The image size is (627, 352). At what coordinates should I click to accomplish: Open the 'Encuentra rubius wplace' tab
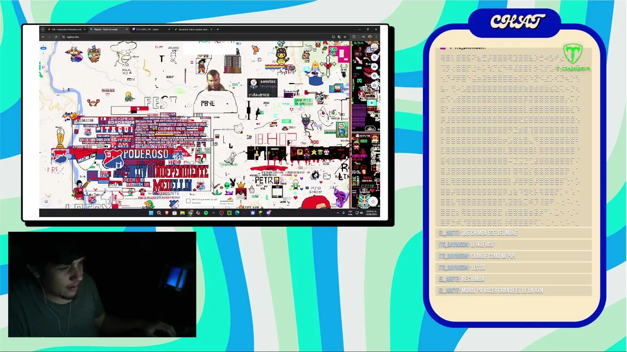pos(193,29)
